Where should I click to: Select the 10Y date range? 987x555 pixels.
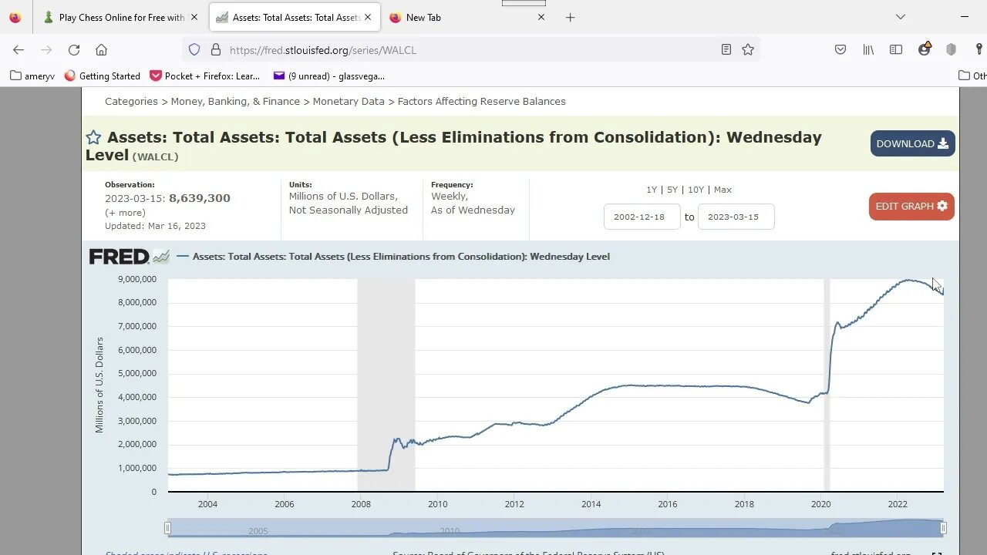click(696, 190)
